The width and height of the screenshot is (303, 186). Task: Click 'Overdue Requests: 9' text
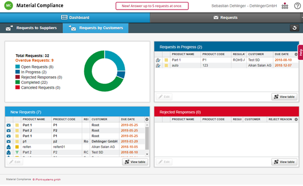pos(34,61)
